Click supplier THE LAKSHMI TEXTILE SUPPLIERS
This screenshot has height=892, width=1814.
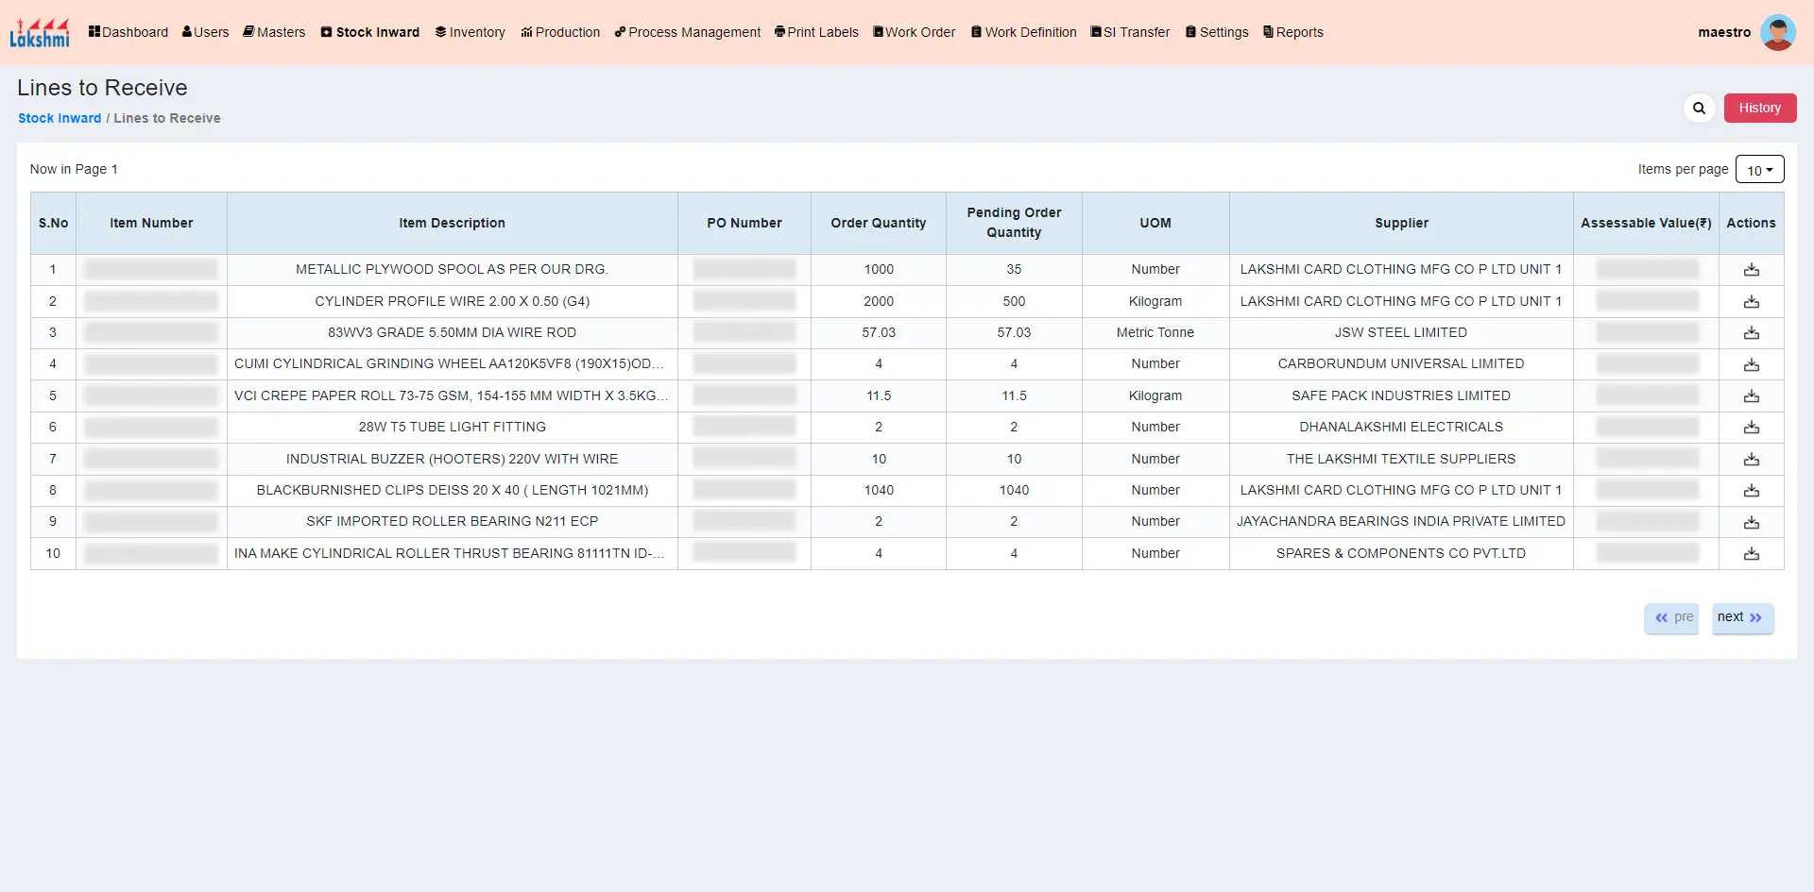tap(1401, 460)
